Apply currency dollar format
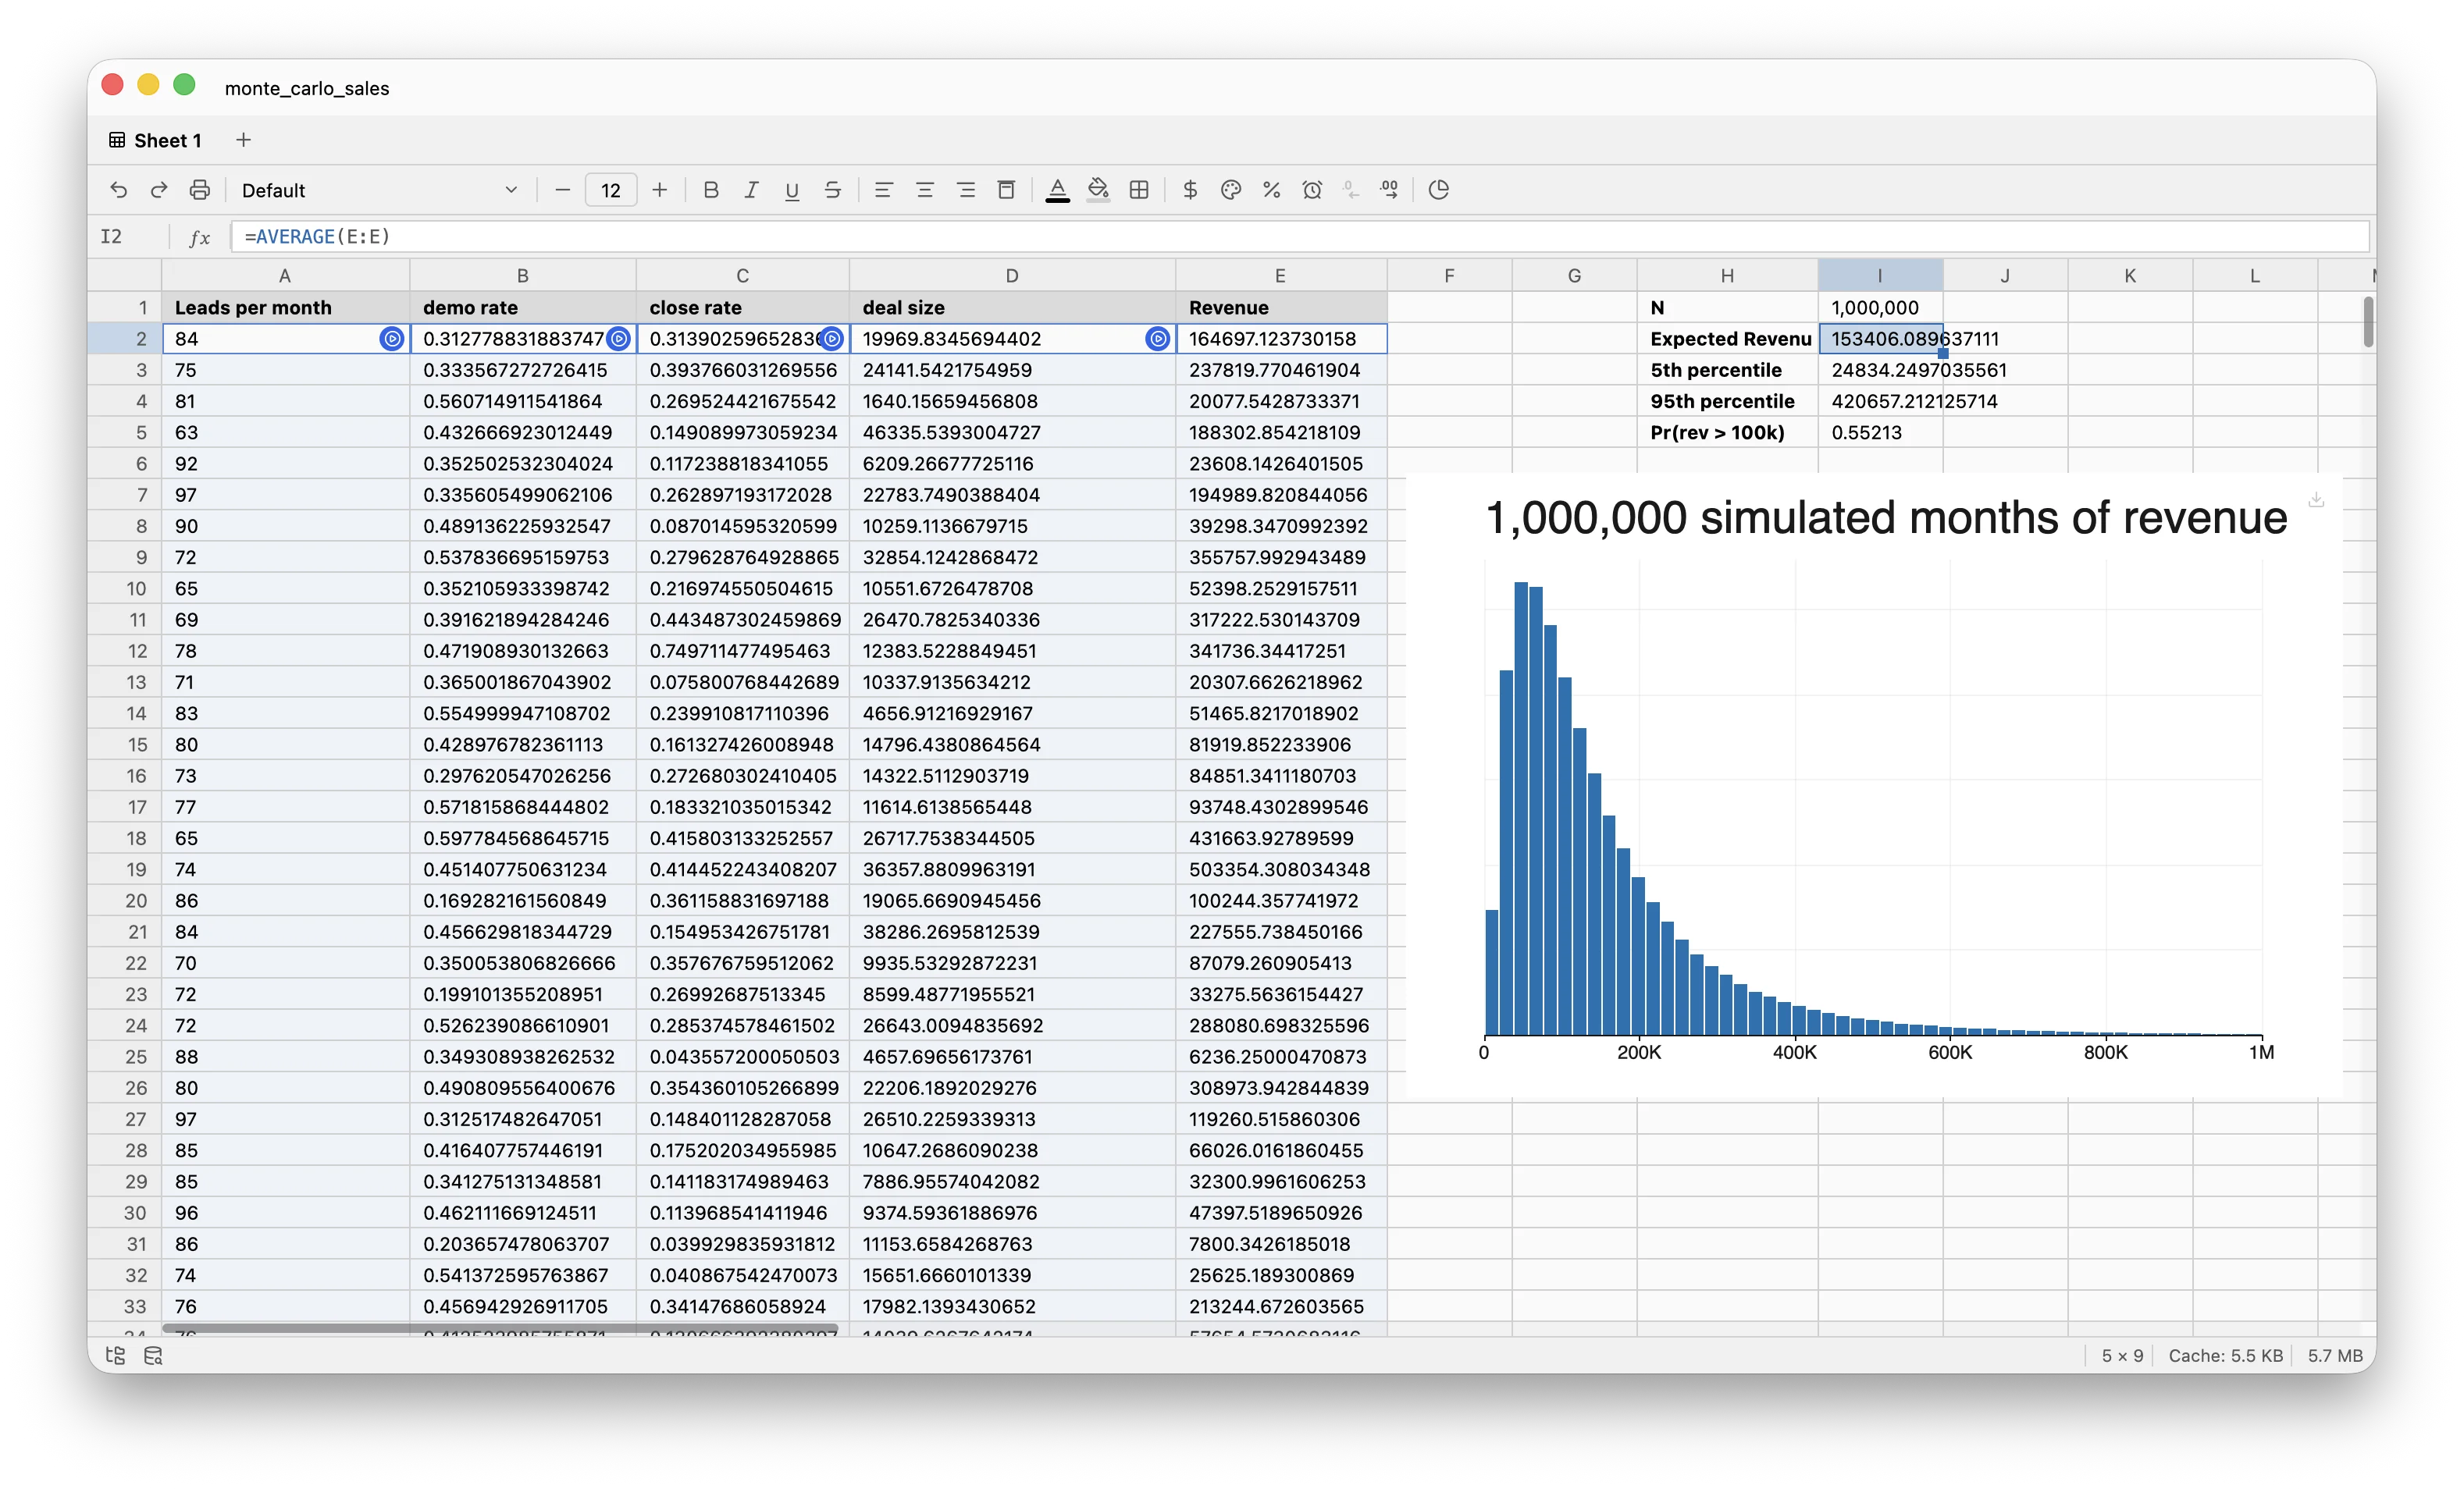This screenshot has height=1489, width=2464. 1190,190
